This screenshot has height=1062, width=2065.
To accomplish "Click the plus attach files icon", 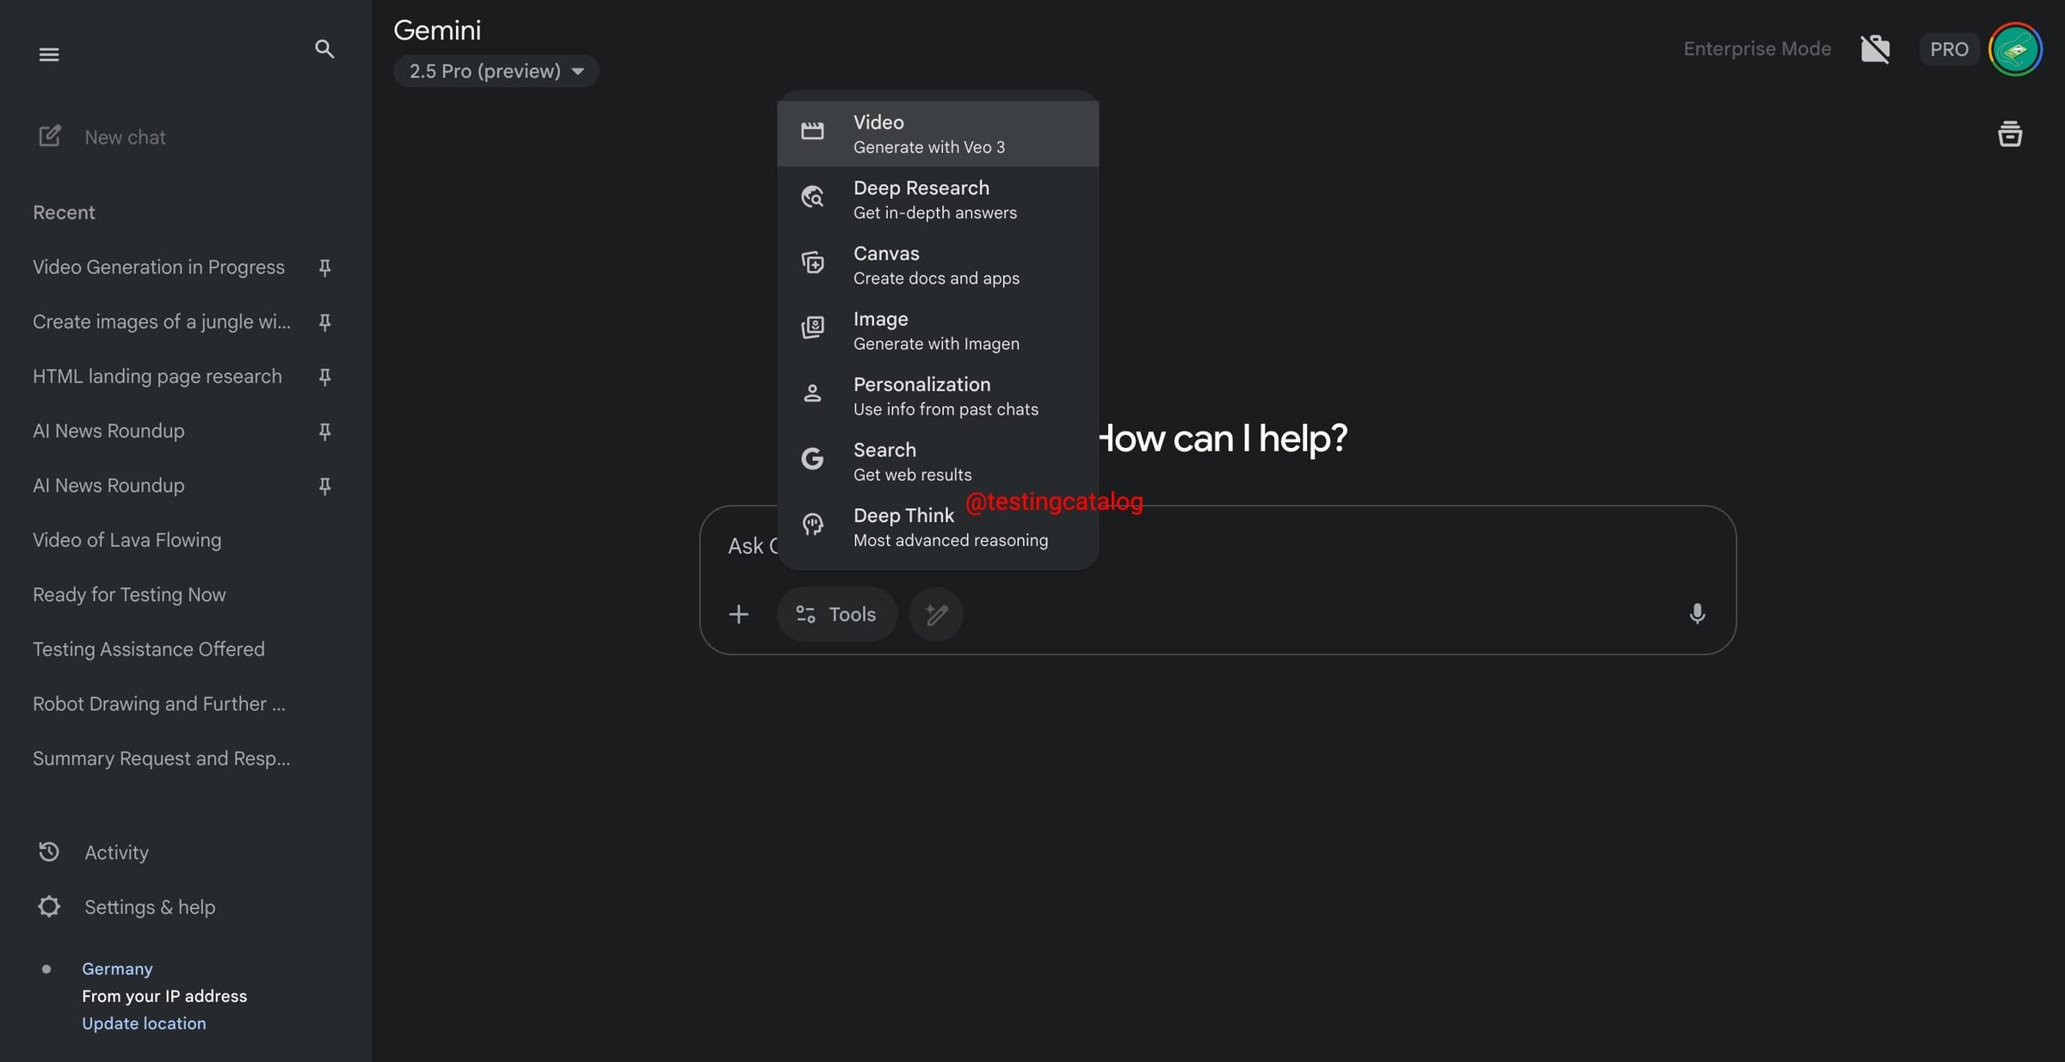I will [x=738, y=614].
